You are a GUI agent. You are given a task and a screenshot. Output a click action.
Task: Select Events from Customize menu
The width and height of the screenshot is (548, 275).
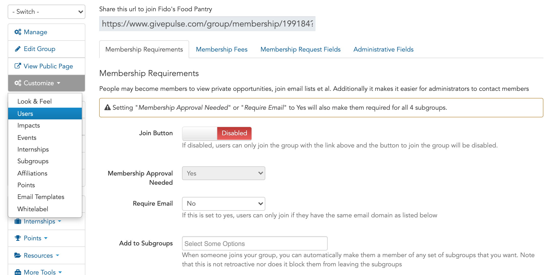pyautogui.click(x=45, y=137)
